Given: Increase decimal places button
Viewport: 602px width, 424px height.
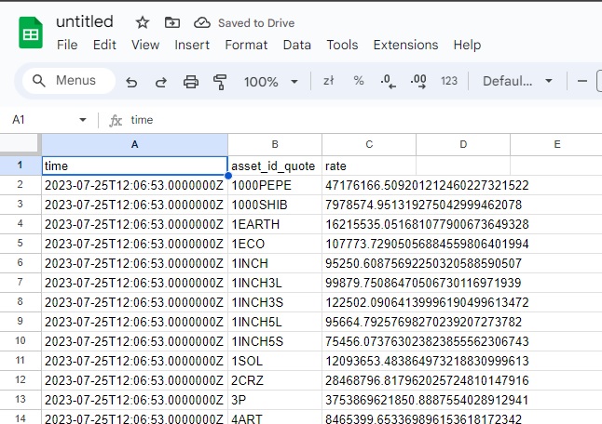Looking at the screenshot, I should click(418, 81).
